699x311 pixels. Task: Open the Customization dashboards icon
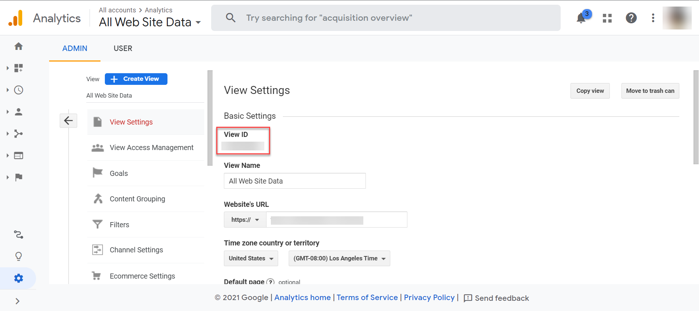click(19, 68)
